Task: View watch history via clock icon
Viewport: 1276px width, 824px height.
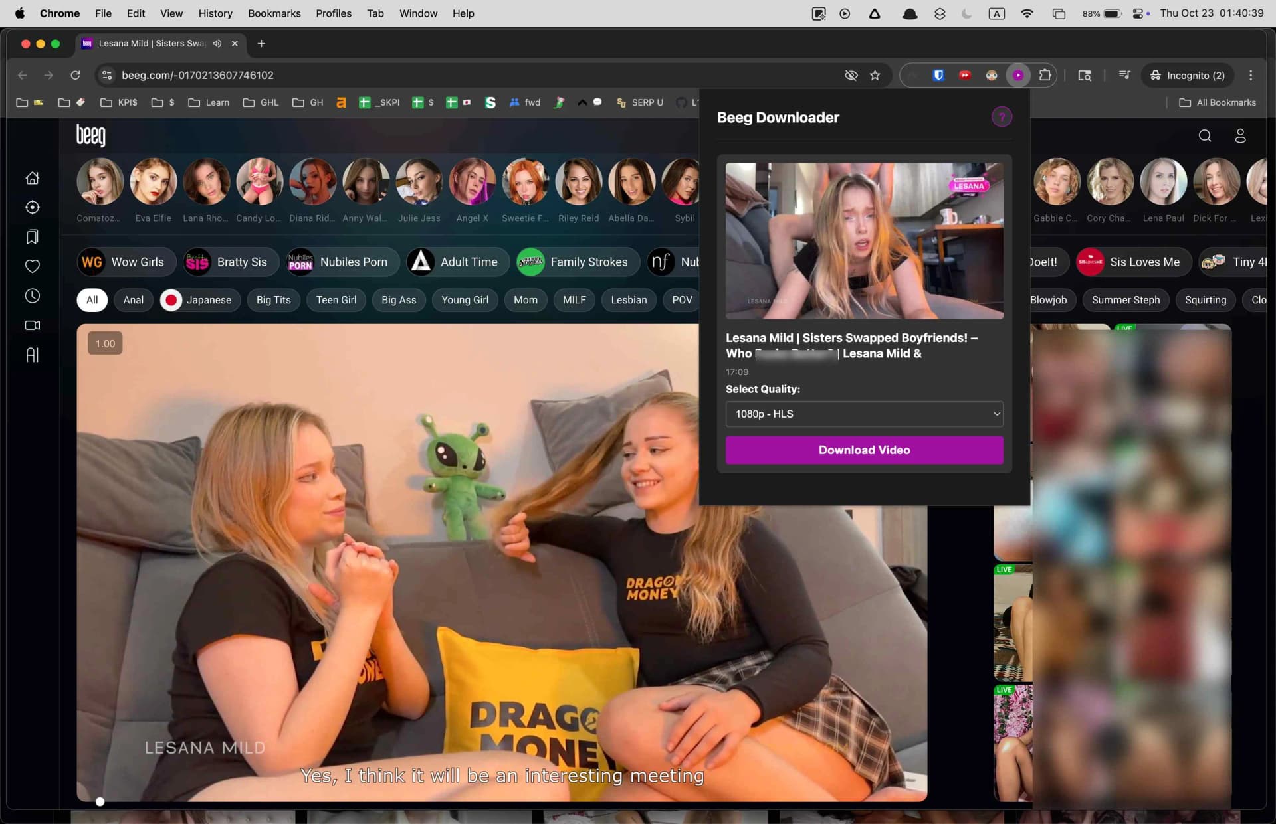Action: pyautogui.click(x=32, y=296)
